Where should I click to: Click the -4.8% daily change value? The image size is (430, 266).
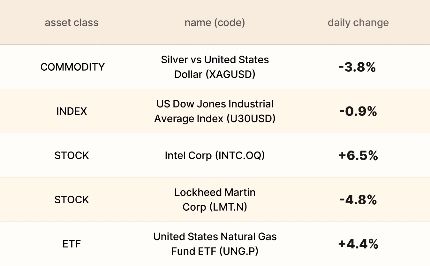pyautogui.click(x=358, y=200)
